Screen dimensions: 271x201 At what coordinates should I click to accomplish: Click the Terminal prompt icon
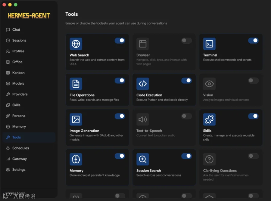tap(209, 44)
